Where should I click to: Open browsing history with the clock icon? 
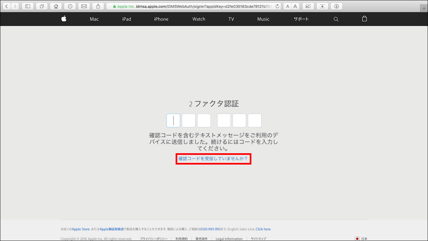click(70, 6)
